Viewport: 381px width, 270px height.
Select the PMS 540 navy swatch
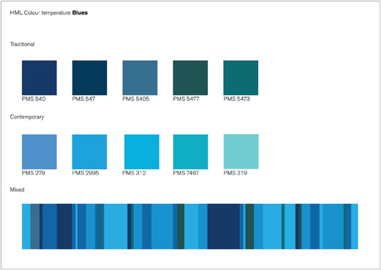click(39, 78)
